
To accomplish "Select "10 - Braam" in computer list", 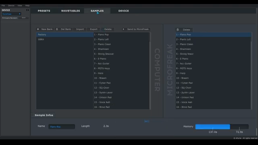I will click(x=121, y=78).
